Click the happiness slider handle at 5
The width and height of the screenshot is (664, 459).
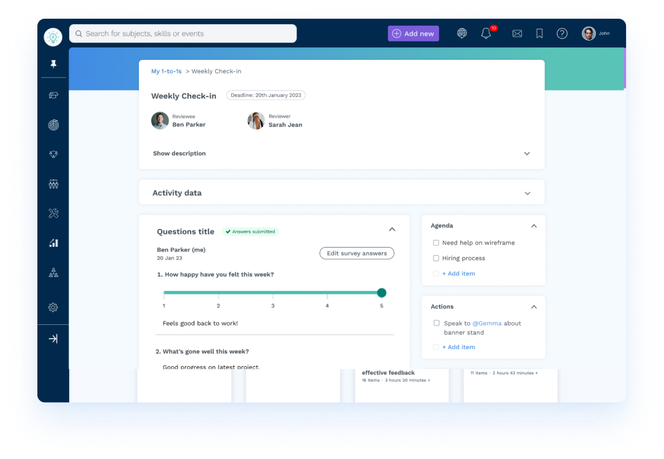point(382,292)
